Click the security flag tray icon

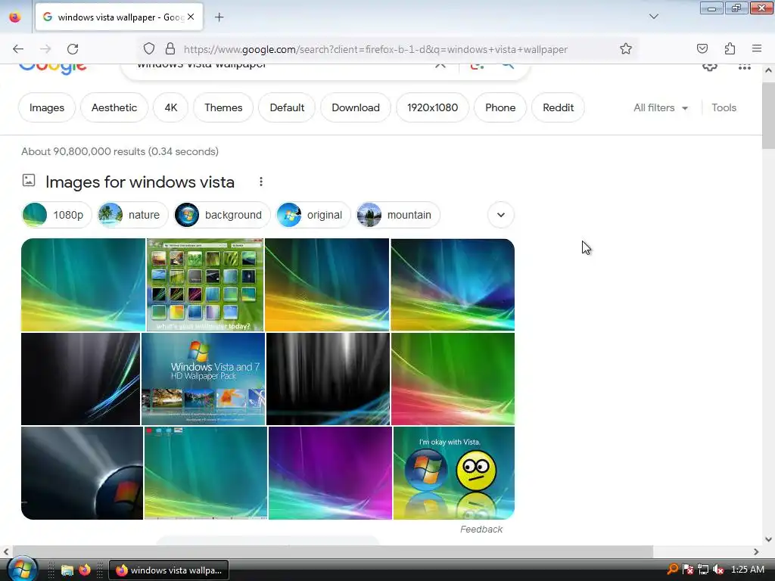click(x=687, y=570)
